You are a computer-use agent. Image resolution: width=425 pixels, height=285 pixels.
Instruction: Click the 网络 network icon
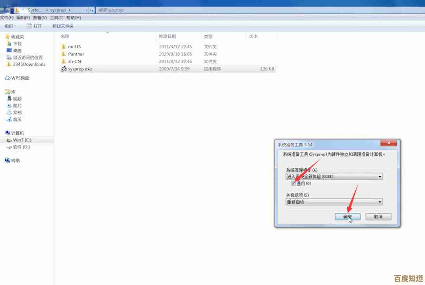click(x=7, y=160)
